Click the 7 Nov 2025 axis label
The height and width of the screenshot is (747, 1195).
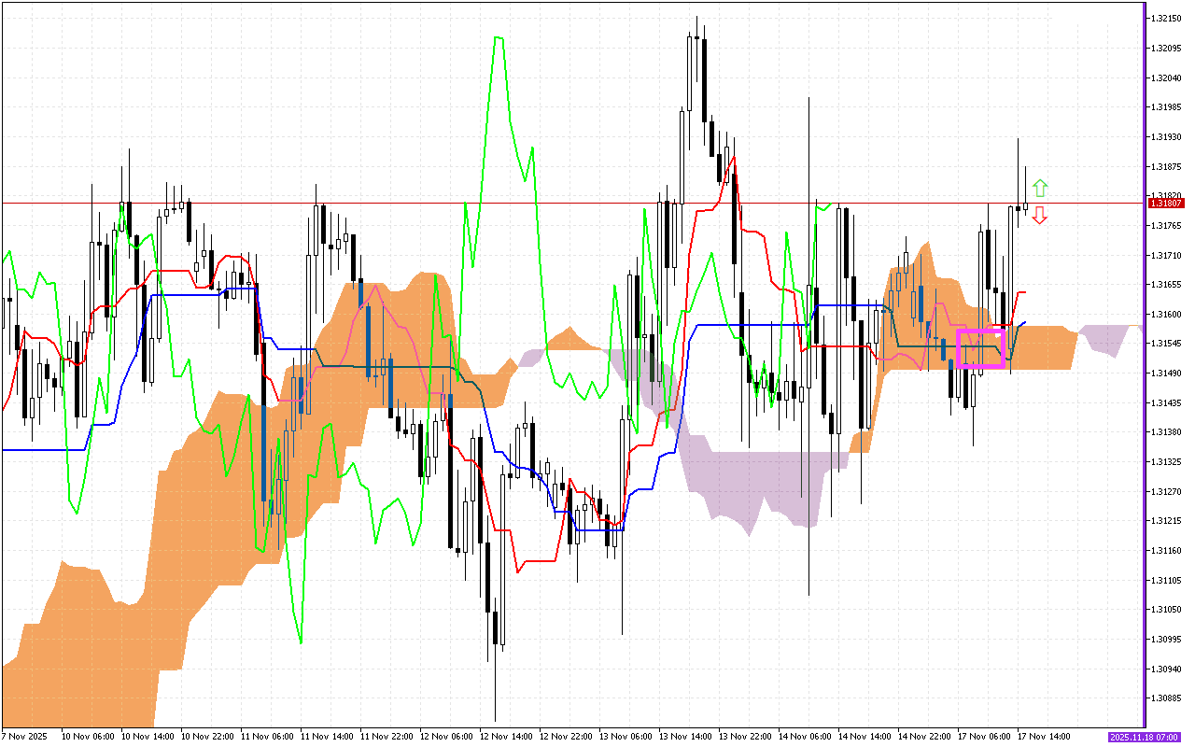(24, 735)
